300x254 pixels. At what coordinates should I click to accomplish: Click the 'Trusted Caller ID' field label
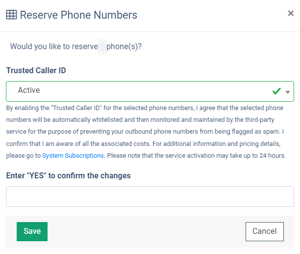[x=36, y=71]
